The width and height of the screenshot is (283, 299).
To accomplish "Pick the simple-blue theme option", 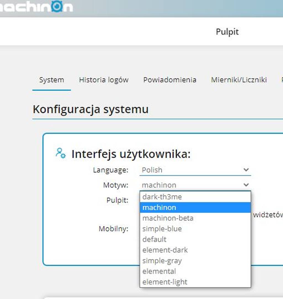I will coord(195,229).
